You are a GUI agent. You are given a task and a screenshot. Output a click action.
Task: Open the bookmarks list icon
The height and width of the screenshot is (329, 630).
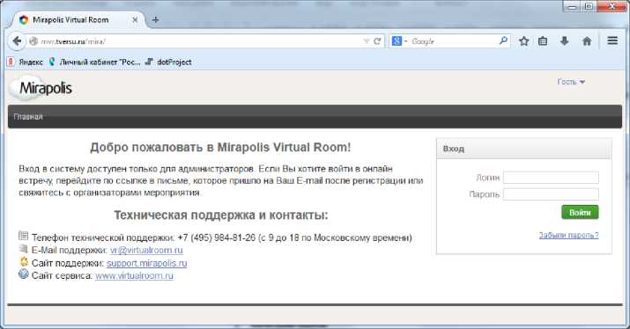[x=543, y=41]
